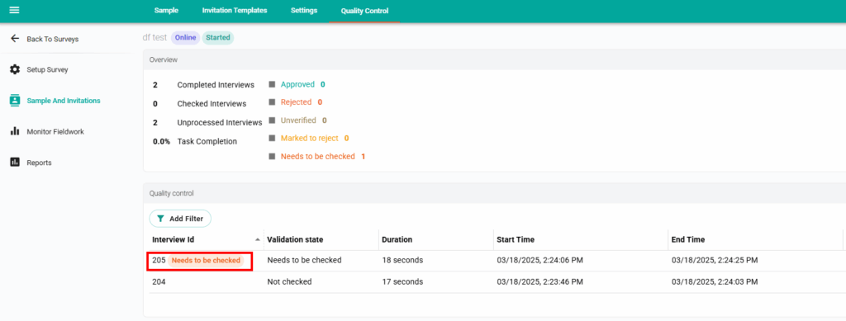Sort by the End Time column header

pyautogui.click(x=688, y=239)
